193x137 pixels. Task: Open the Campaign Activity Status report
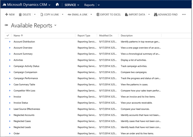(27, 66)
